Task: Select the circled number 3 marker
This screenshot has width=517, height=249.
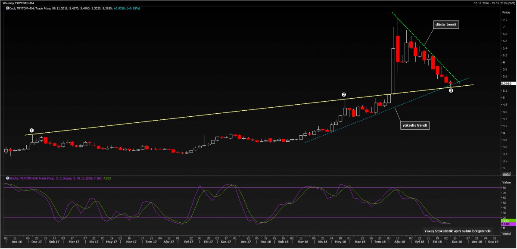Action: 451,90
